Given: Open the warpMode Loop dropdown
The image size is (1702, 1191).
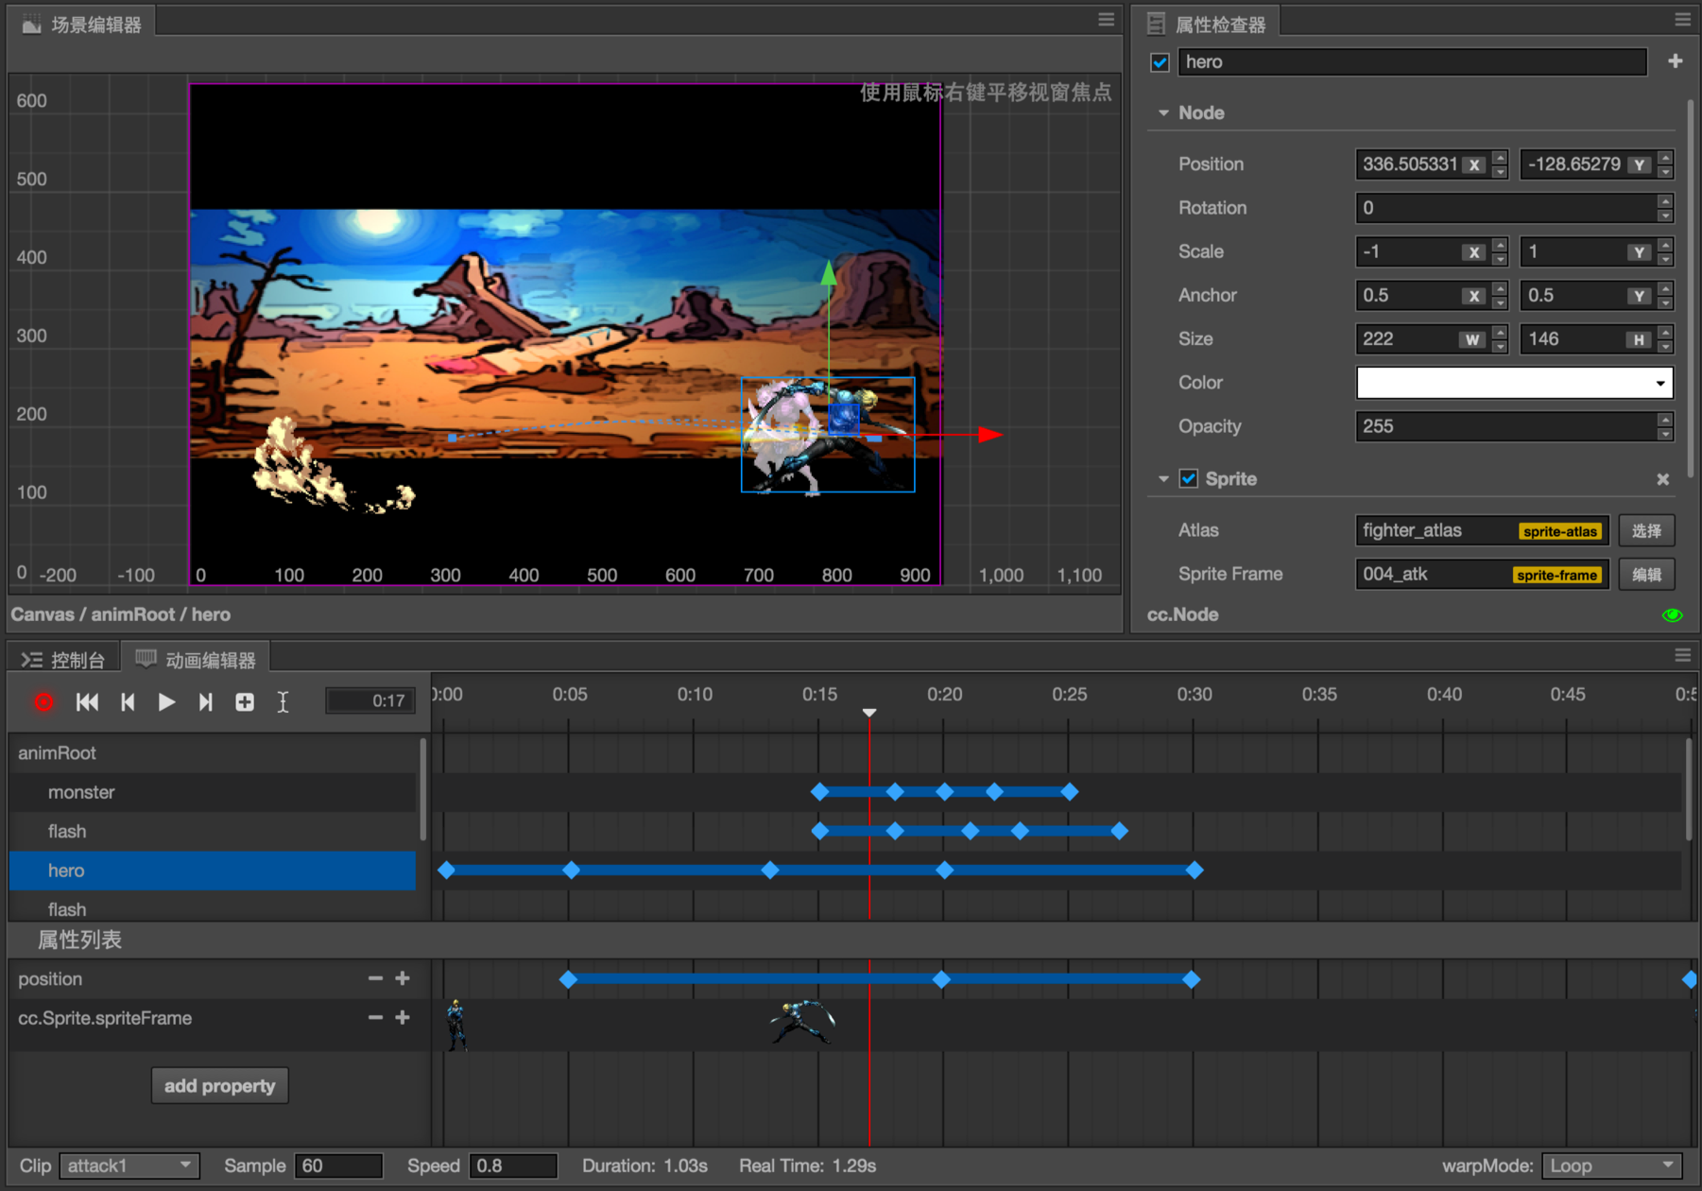Looking at the screenshot, I should coord(1612,1165).
